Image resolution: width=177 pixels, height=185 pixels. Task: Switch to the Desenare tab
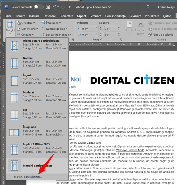pos(50,16)
